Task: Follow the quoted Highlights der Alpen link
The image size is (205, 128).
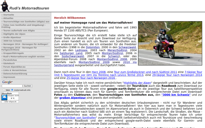Action: (137, 83)
